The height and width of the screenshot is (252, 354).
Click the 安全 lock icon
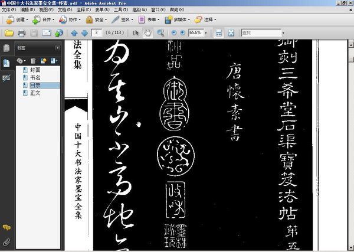89,20
